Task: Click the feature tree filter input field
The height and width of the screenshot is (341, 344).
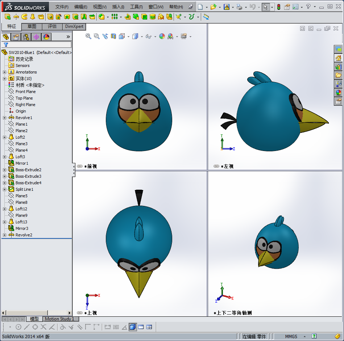Action: click(36, 45)
